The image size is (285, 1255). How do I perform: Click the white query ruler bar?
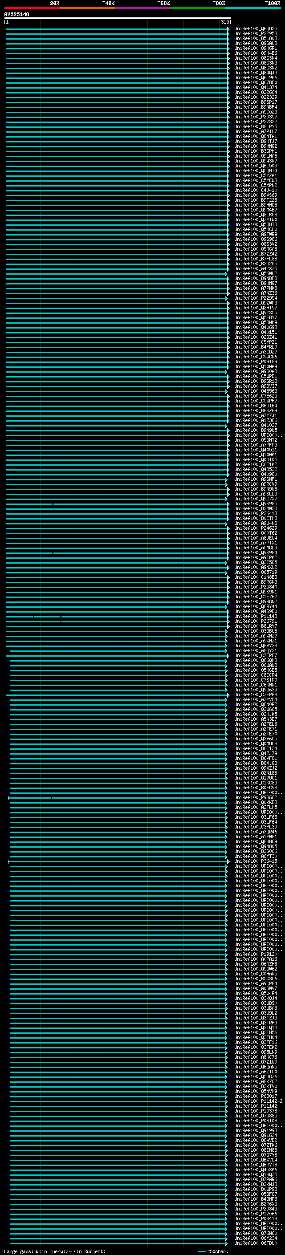(118, 18)
